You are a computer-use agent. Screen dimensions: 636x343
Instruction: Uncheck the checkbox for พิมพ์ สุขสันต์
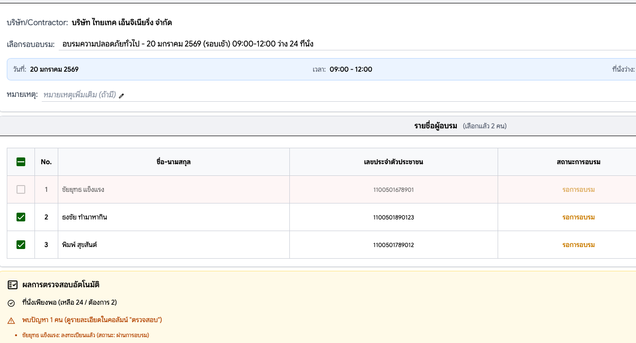coord(21,244)
